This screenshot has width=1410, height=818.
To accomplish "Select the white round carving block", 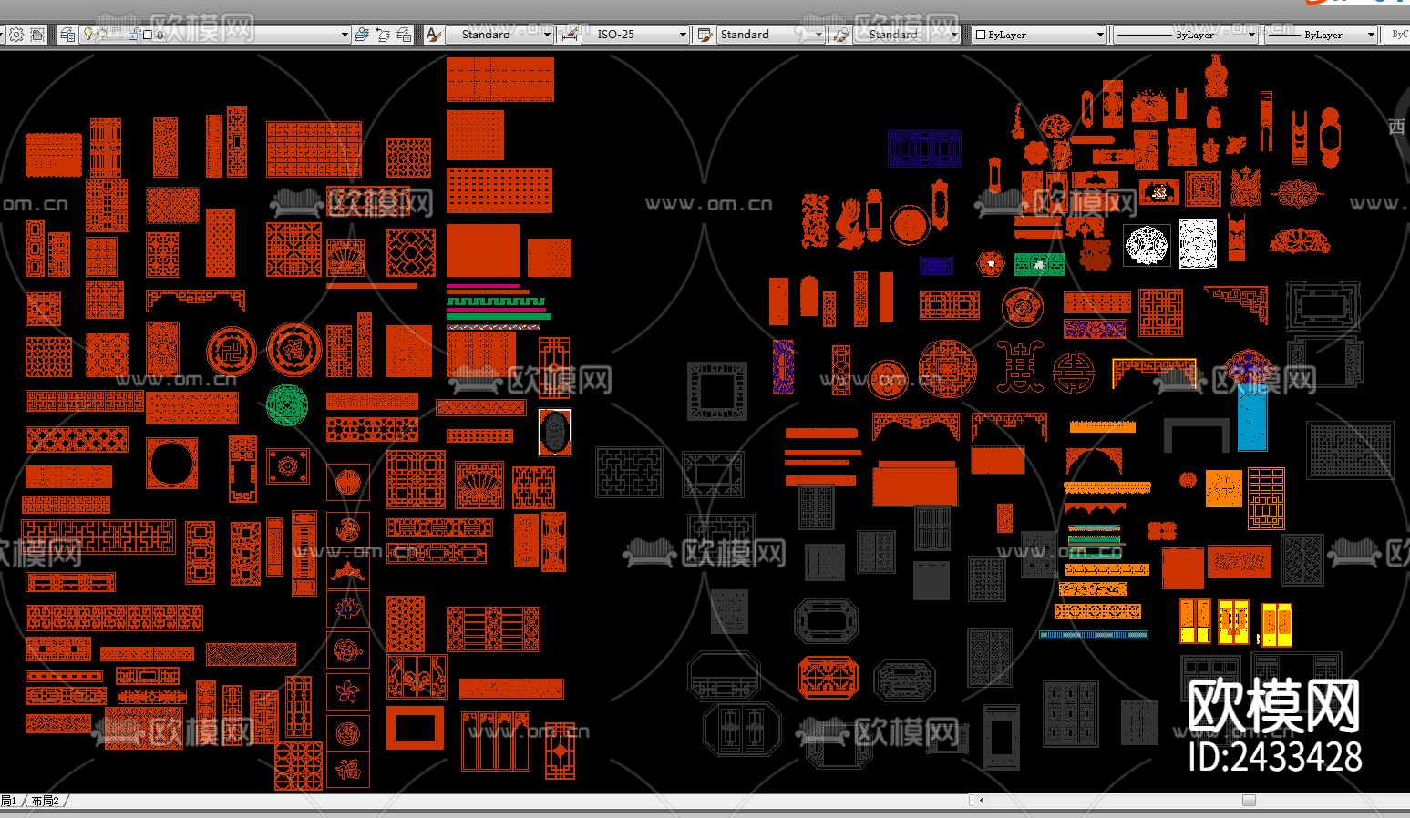I will point(1146,245).
